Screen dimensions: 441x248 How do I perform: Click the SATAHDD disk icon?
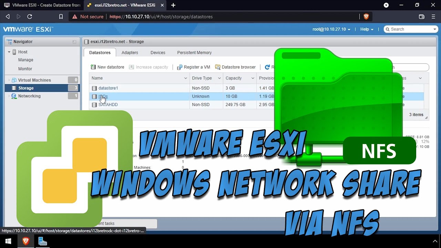point(94,105)
